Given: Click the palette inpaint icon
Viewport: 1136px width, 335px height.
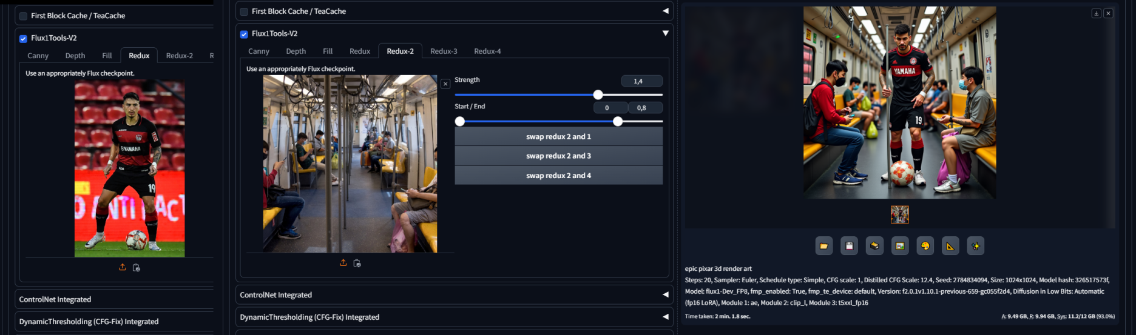Looking at the screenshot, I should click(925, 246).
